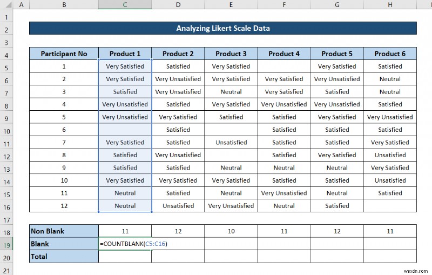The height and width of the screenshot is (275, 432).
Task: Click 'Unsatisfied' in Product 6 for participant 10
Action: pos(390,180)
